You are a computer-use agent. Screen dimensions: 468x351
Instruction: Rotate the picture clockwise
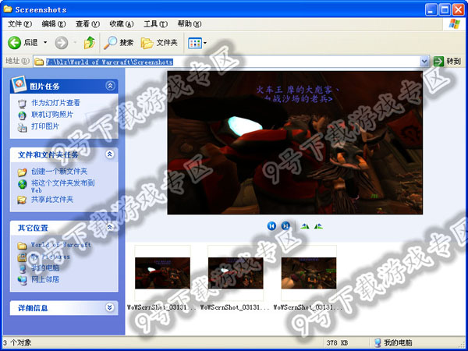(305, 225)
